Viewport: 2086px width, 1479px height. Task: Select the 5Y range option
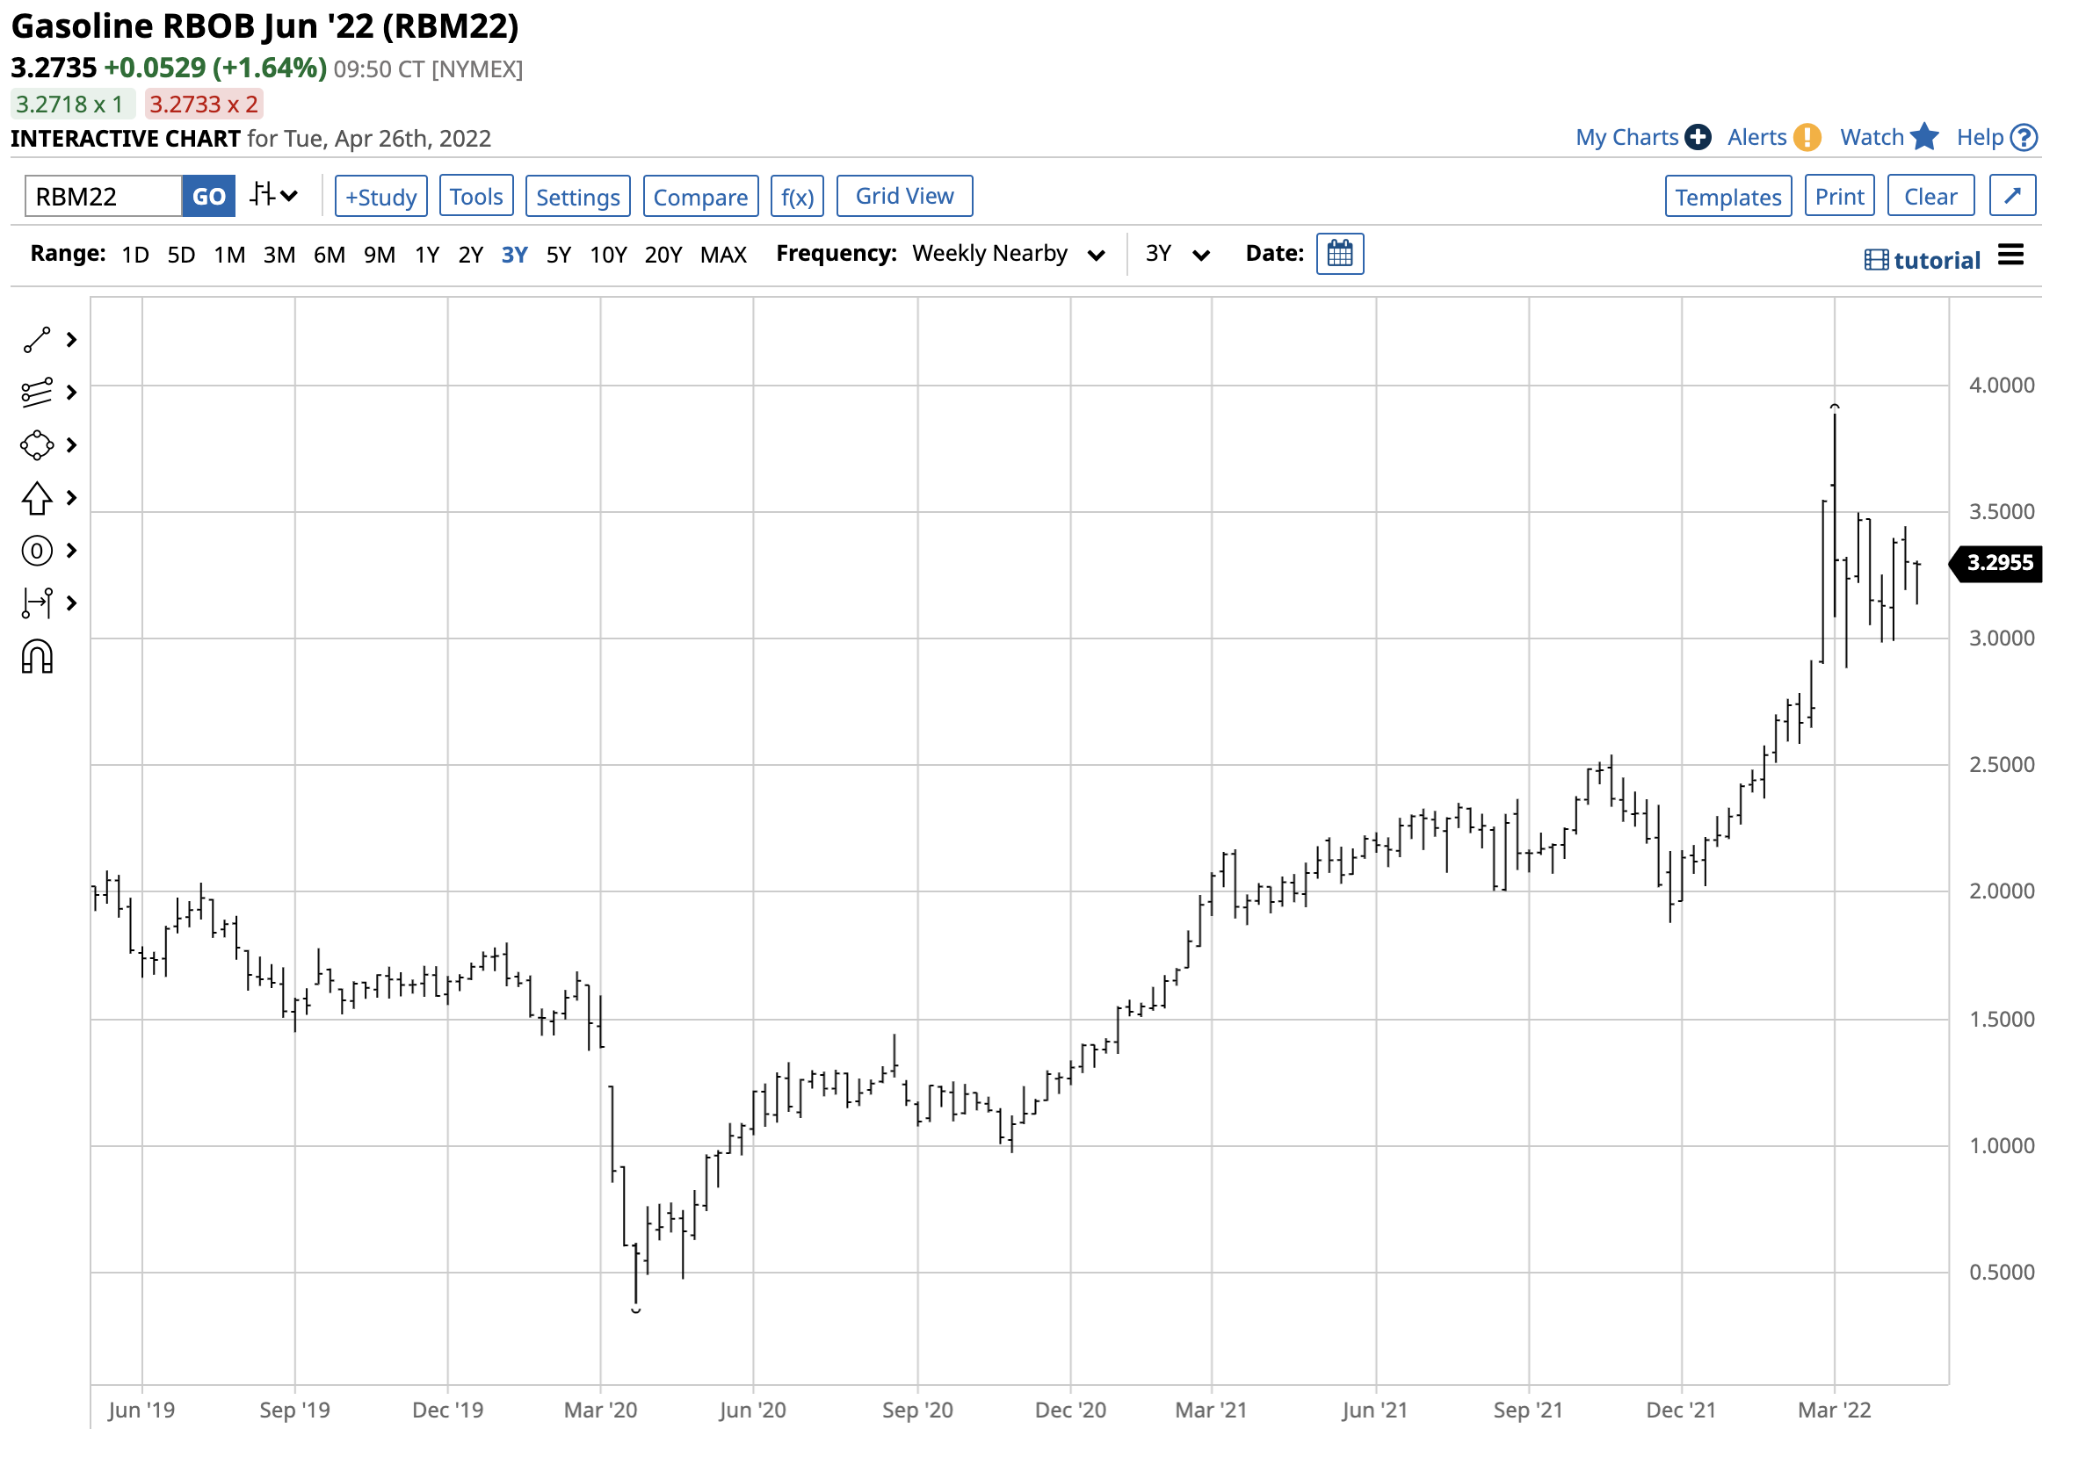point(558,254)
